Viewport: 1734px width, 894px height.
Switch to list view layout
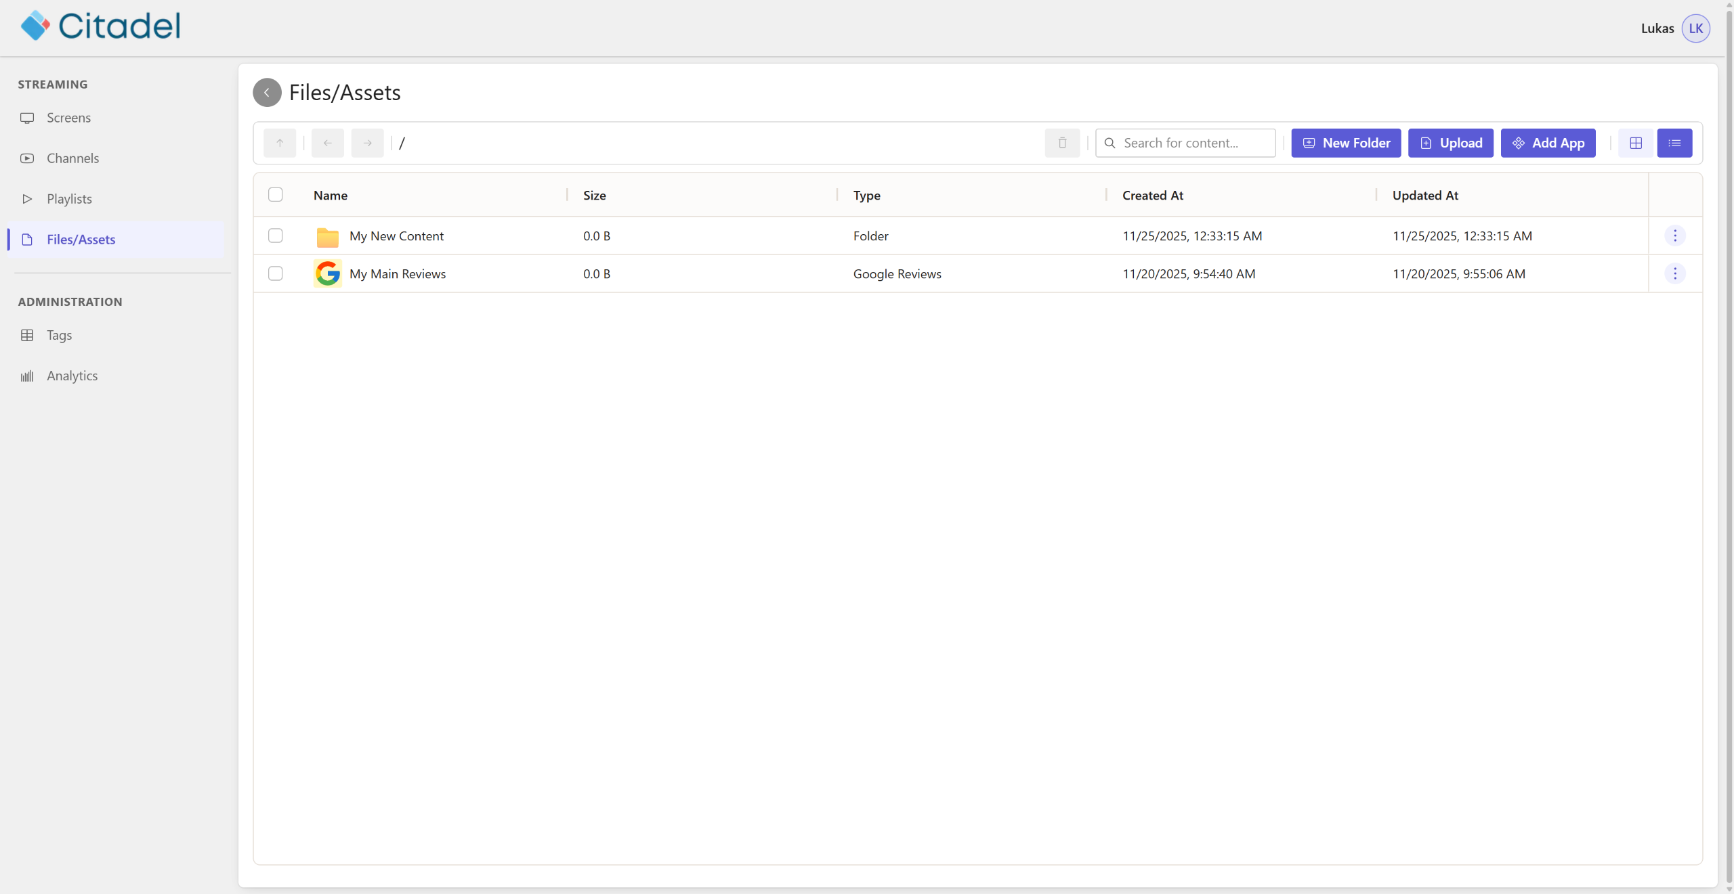(x=1674, y=143)
